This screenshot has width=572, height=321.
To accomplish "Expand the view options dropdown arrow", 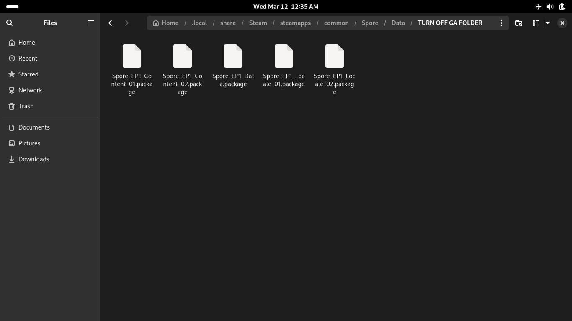I will pos(547,23).
